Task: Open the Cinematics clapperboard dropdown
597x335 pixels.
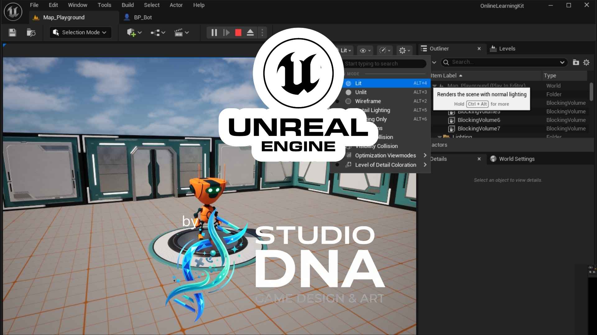Action: 182,33
